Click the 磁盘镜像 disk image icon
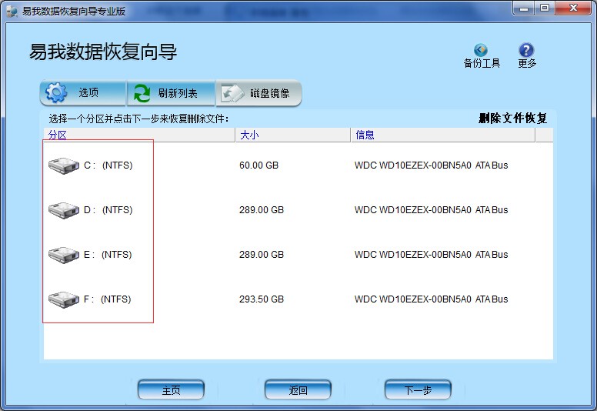597x411 pixels. pos(232,93)
